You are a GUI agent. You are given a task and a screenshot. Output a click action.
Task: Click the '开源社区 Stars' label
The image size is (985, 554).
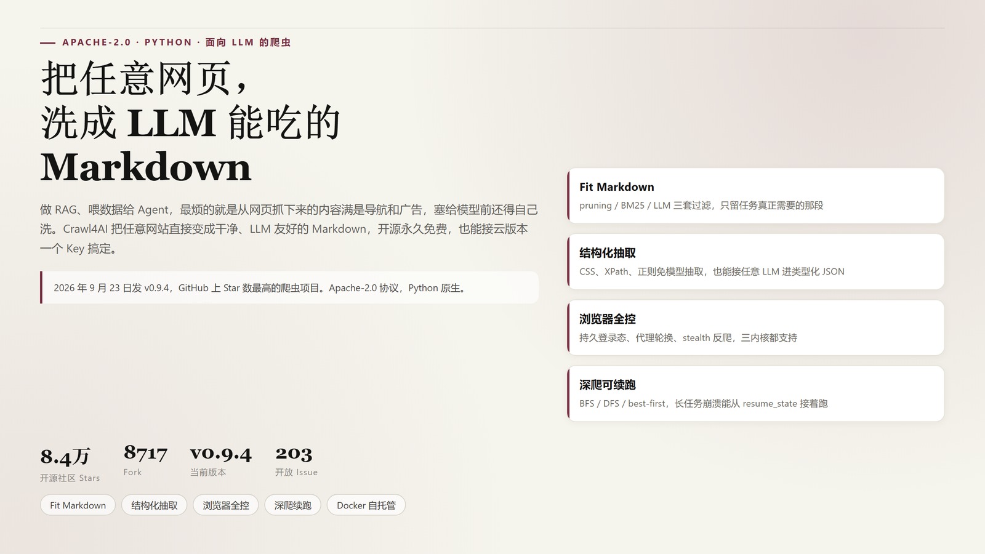click(70, 478)
